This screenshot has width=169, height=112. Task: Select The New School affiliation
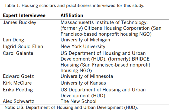coord(78,101)
